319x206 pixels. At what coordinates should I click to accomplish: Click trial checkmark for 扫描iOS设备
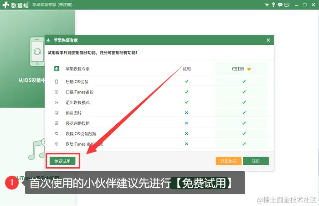point(186,81)
